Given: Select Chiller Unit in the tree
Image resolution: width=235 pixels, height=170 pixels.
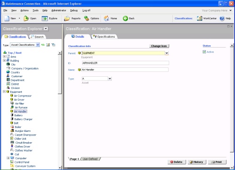Looking at the screenshot, I should (x=20, y=138).
